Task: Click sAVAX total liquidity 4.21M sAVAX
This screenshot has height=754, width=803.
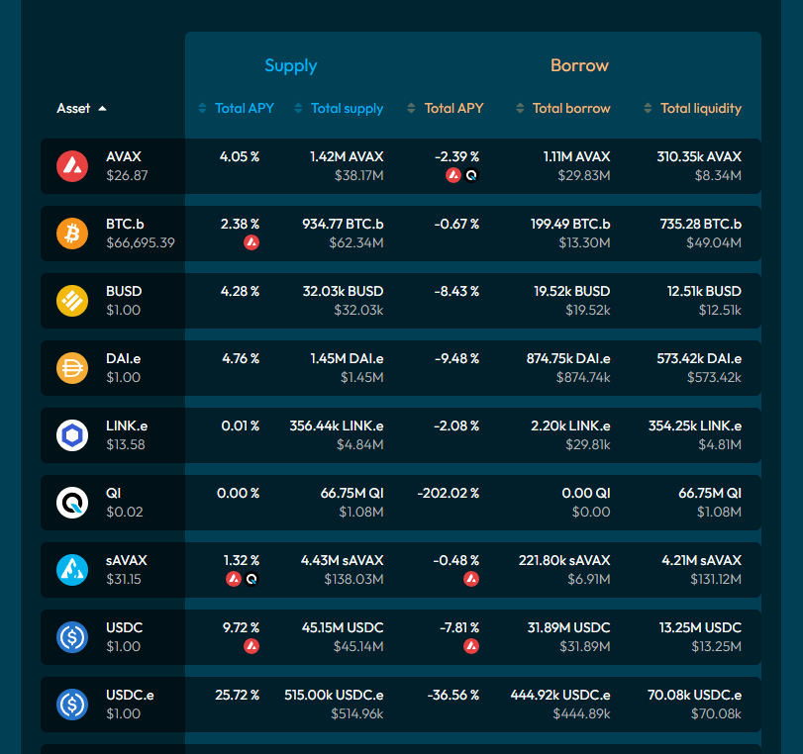Action: [702, 560]
